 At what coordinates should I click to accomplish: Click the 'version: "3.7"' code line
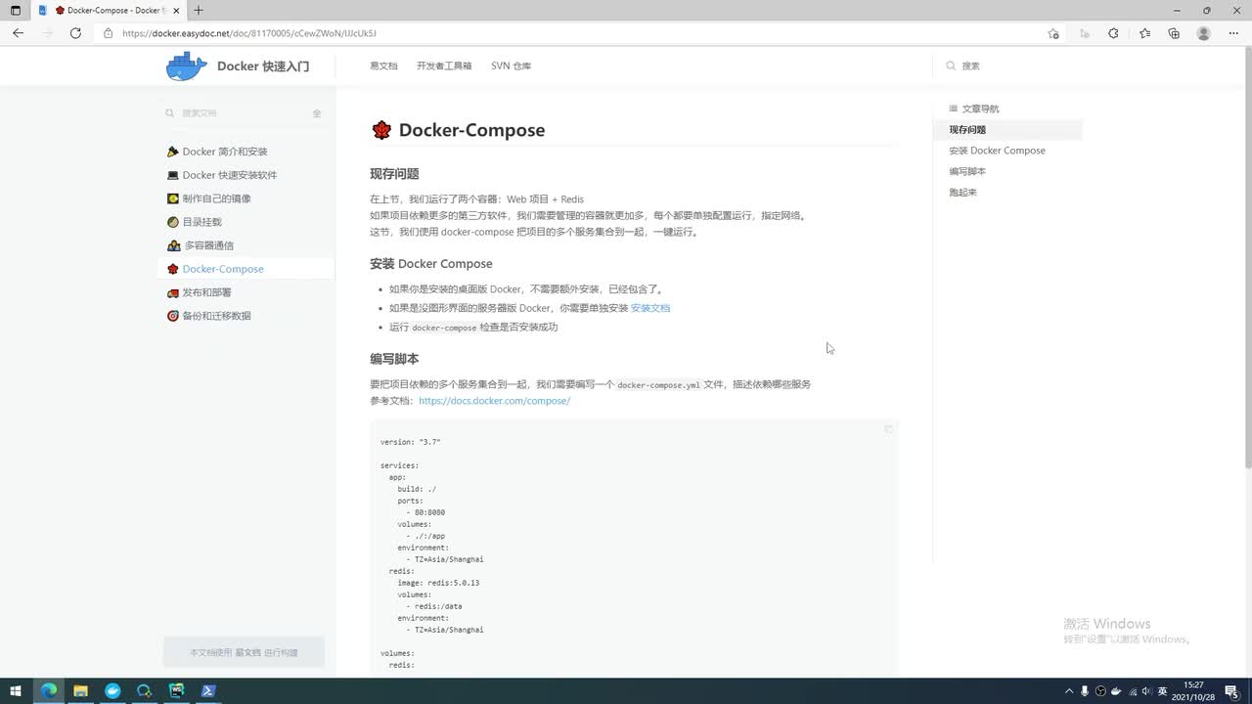pos(410,442)
